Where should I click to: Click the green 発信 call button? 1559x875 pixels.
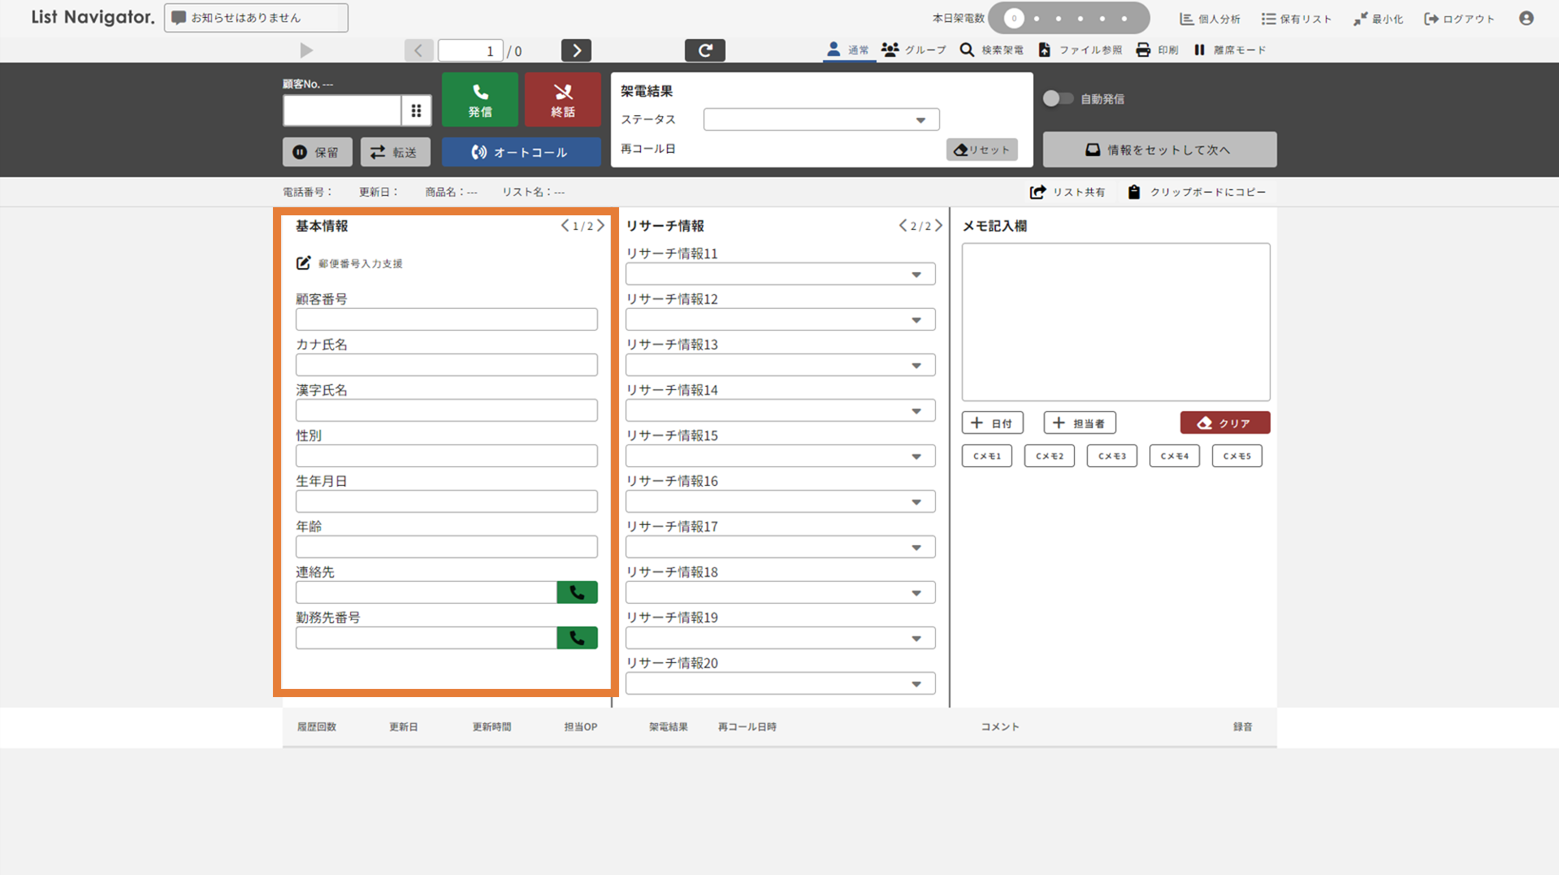click(479, 100)
